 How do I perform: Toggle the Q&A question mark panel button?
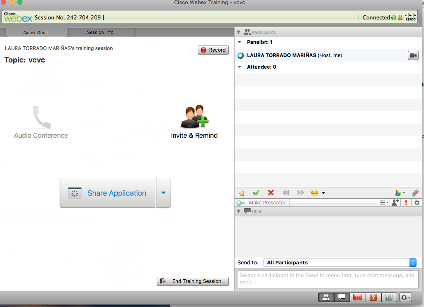[x=373, y=297]
